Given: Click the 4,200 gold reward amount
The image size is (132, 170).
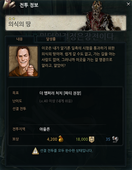Looking at the screenshot, I should click(x=52, y=139).
